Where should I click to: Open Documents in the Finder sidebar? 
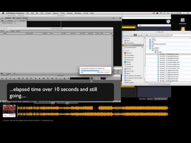coord(129,67)
